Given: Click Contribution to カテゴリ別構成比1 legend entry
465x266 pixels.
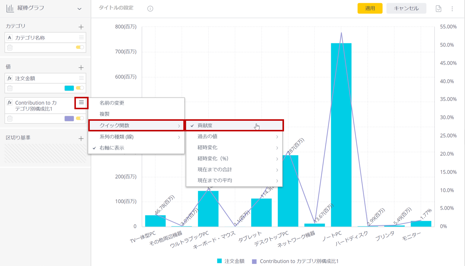Looking at the screenshot, I should (x=295, y=261).
